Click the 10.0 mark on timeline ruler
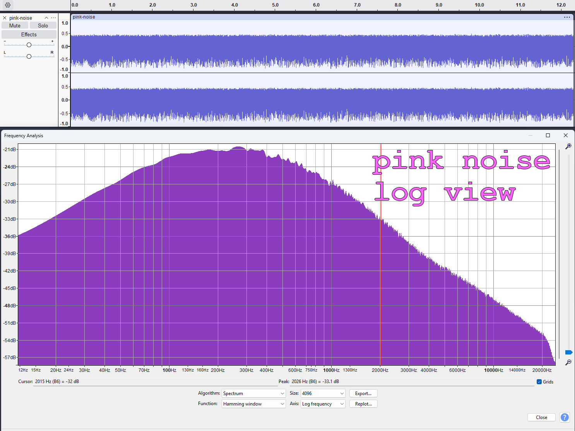The height and width of the screenshot is (431, 575). [x=479, y=5]
